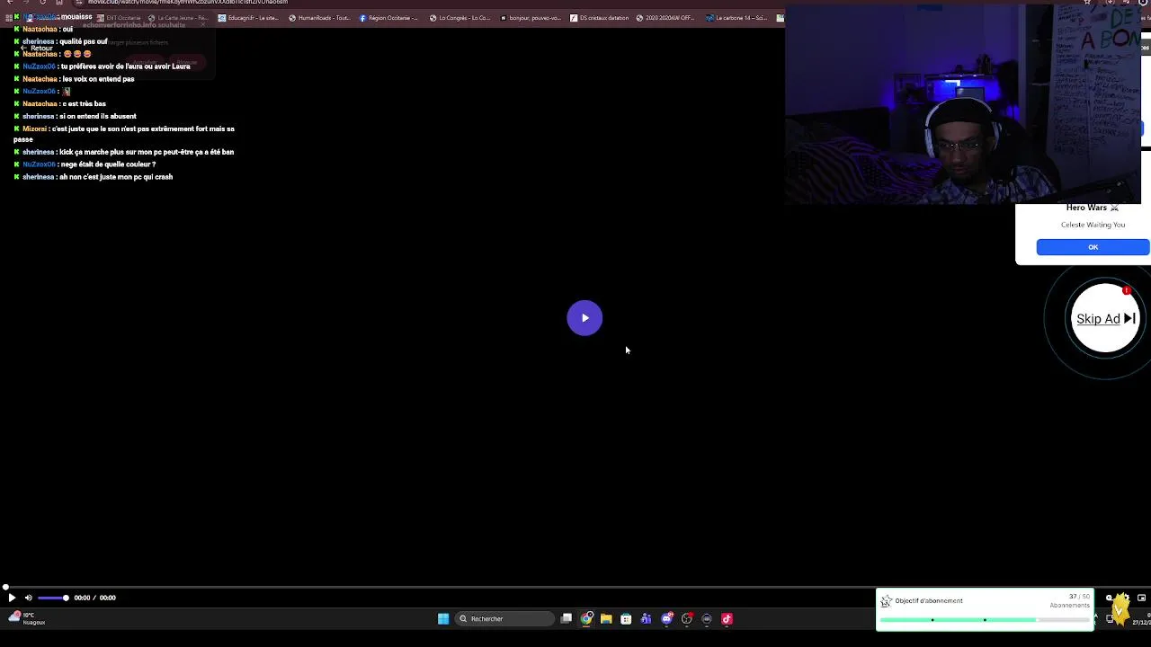Open the La Carte Jeune bookmark
The image size is (1151, 647).
(x=177, y=18)
